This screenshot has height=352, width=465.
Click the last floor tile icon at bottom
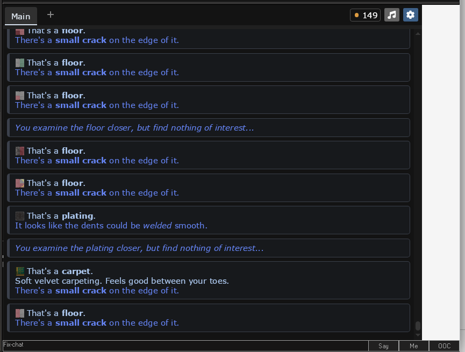[20, 313]
